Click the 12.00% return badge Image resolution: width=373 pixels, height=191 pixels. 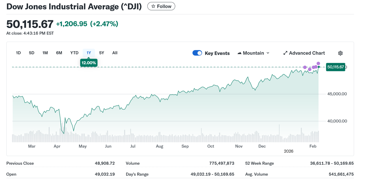(89, 63)
